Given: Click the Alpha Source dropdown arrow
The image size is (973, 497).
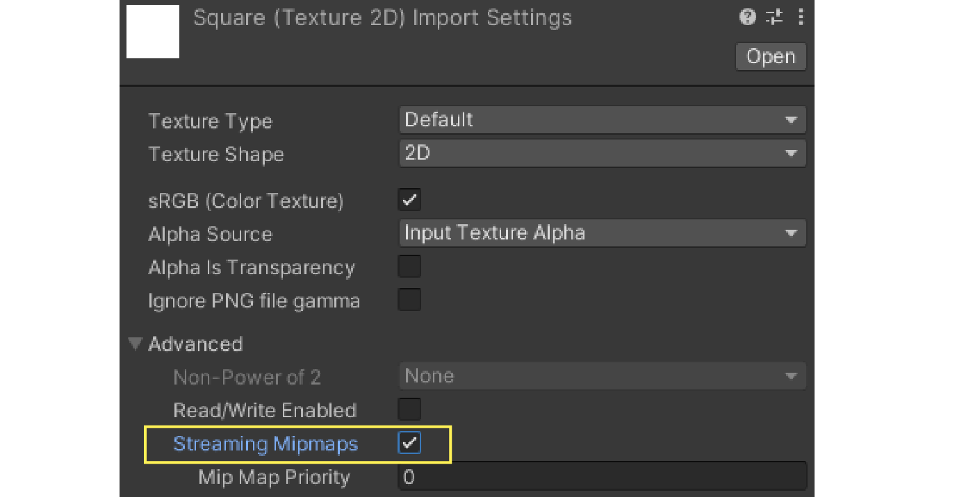Looking at the screenshot, I should (792, 233).
